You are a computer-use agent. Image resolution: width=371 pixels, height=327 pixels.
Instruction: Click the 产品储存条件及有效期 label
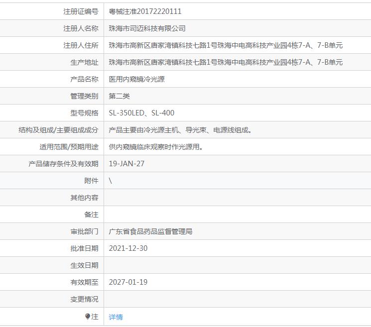63,164
